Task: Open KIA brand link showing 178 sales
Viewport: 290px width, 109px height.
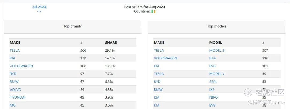Action: [x=13, y=58]
